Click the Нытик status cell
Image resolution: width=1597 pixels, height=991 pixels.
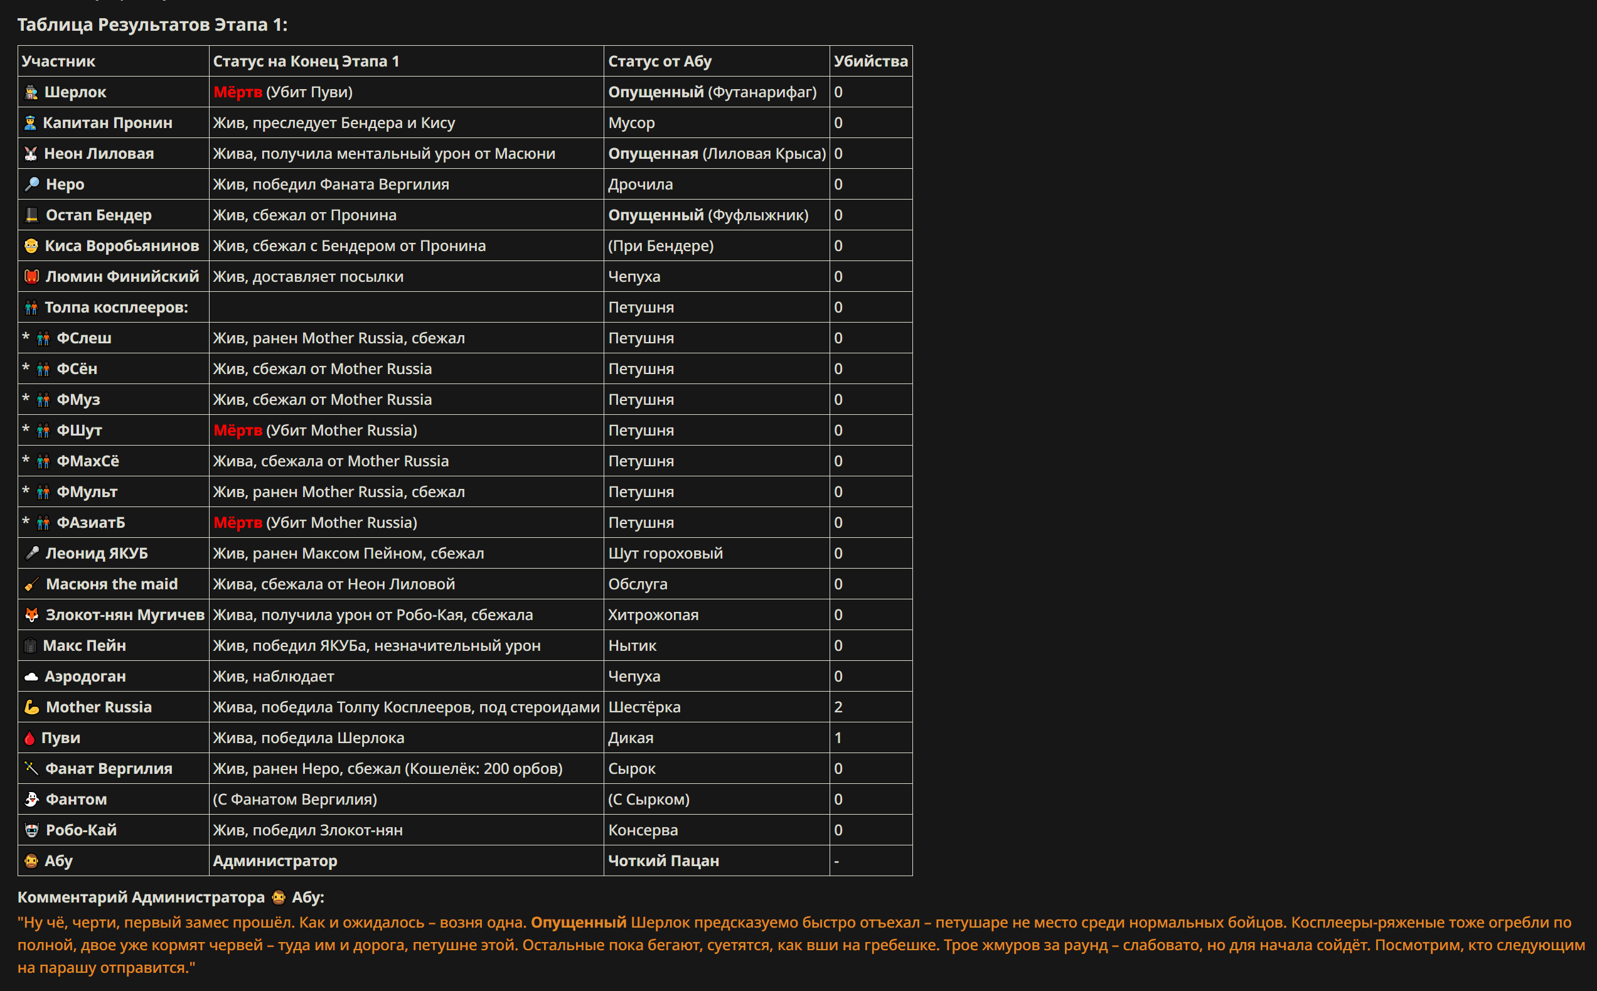point(716,646)
